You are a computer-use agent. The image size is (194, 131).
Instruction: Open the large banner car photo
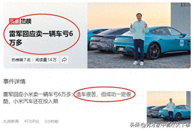pyautogui.click(x=139, y=35)
